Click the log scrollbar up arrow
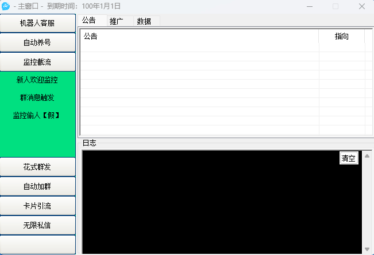The height and width of the screenshot is (255, 374). tap(367, 155)
